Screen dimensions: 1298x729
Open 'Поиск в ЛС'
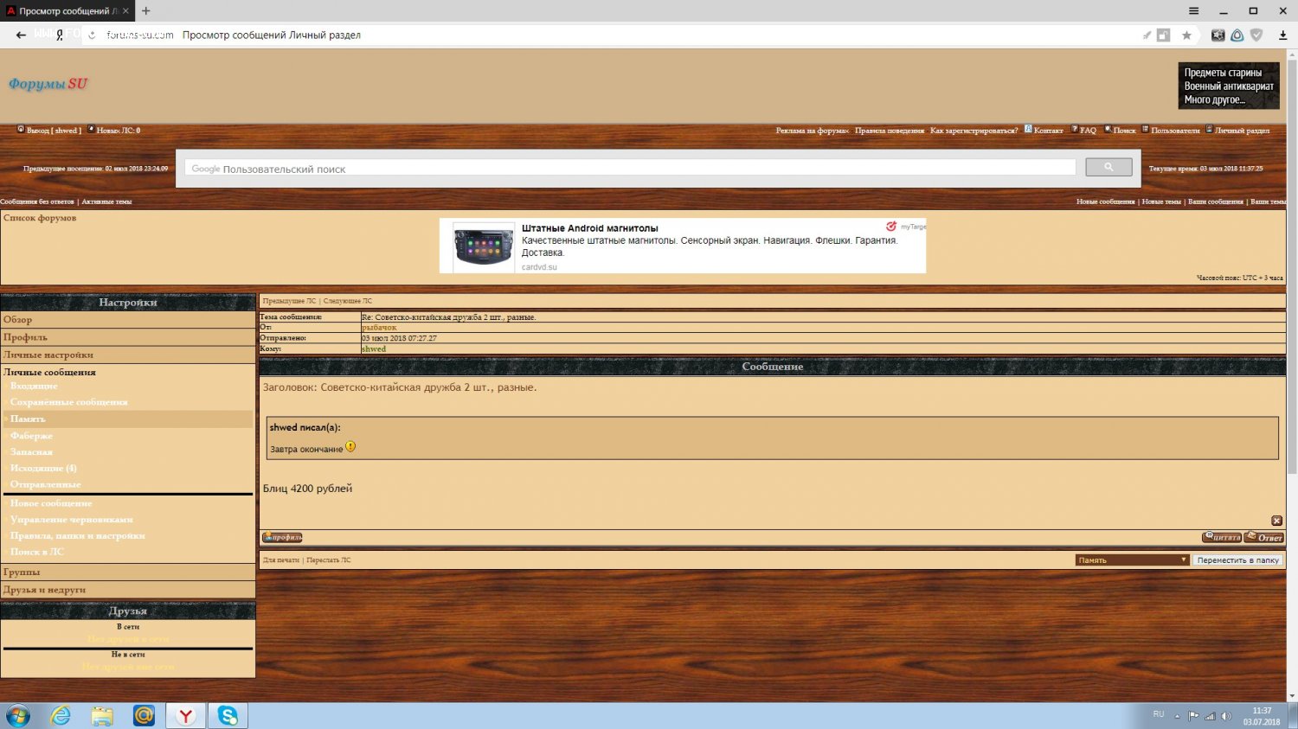pos(37,552)
